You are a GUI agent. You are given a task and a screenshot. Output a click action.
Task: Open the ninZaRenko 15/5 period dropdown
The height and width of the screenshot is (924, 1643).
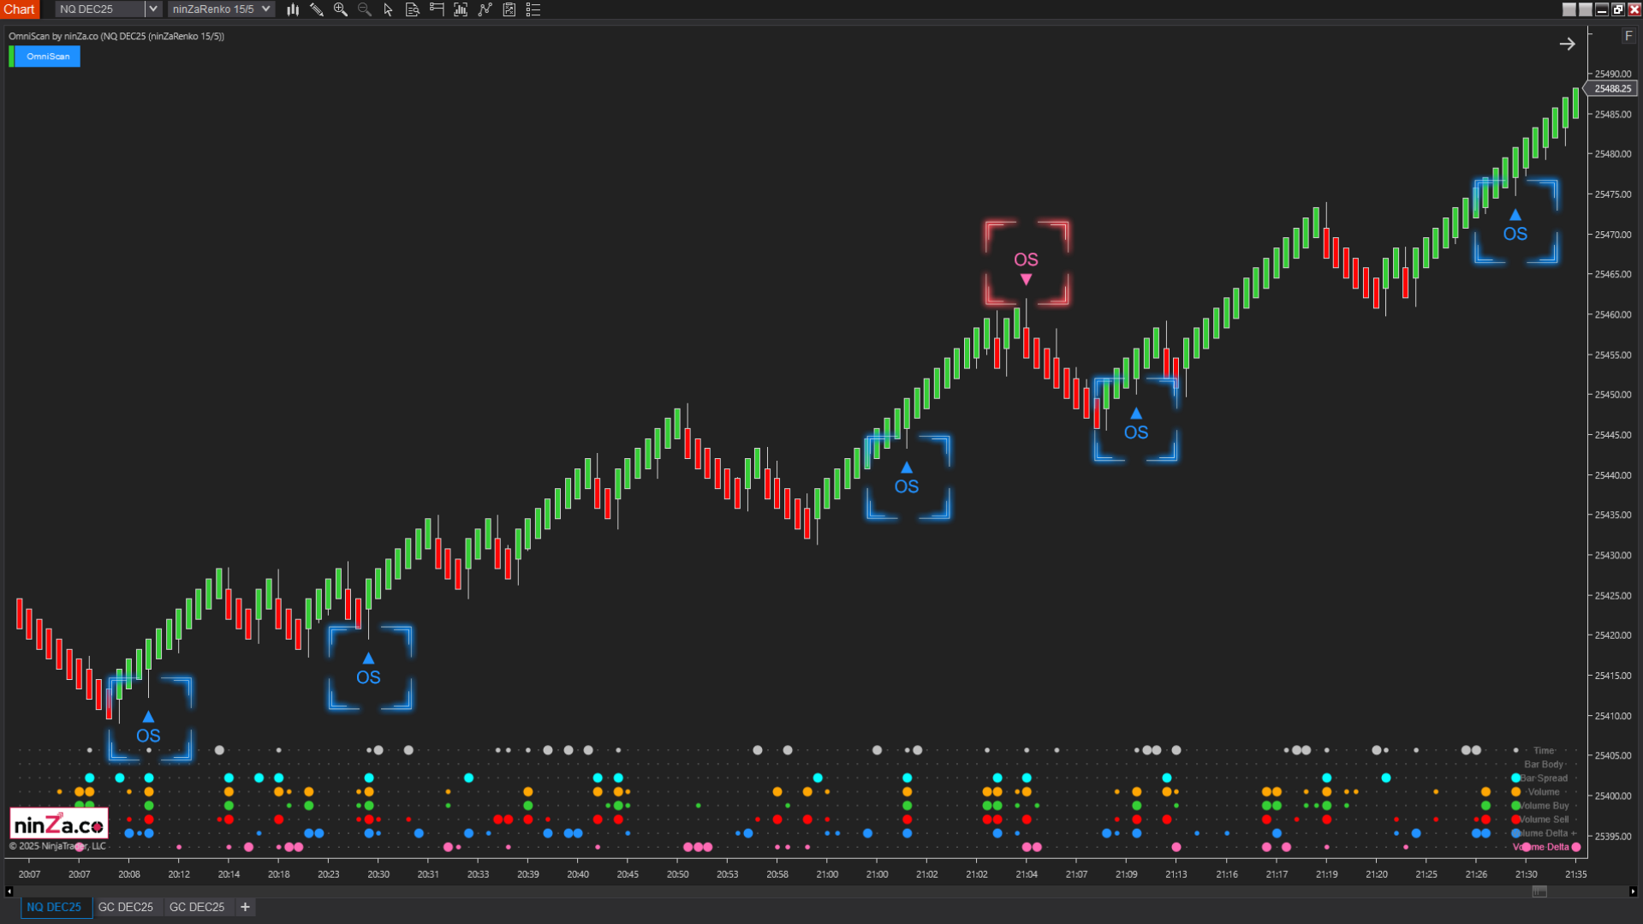pyautogui.click(x=266, y=9)
